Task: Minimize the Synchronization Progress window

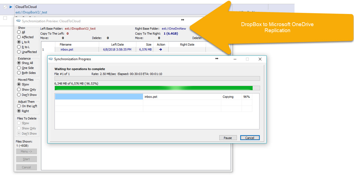Action: (235, 59)
